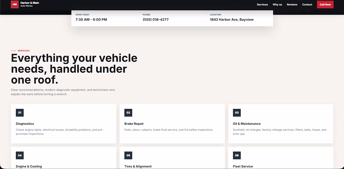The height and width of the screenshot is (169, 344).
Task: Go to the Why us section link
Action: pyautogui.click(x=277, y=5)
